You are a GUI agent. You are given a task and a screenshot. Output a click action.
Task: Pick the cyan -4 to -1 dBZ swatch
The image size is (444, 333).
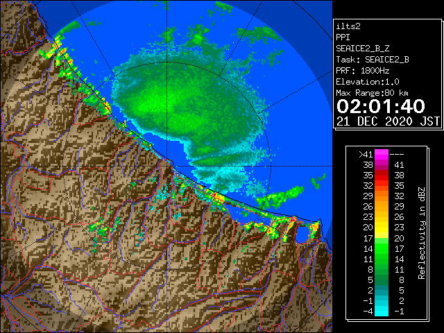382,311
